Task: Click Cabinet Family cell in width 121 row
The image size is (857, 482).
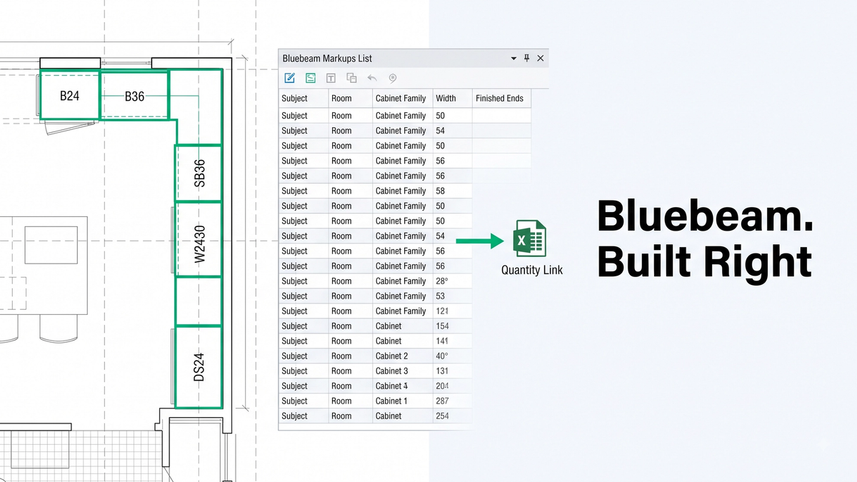Action: tap(403, 311)
